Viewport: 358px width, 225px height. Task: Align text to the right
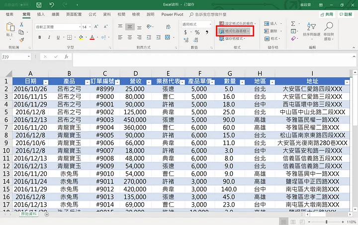tap(139, 37)
